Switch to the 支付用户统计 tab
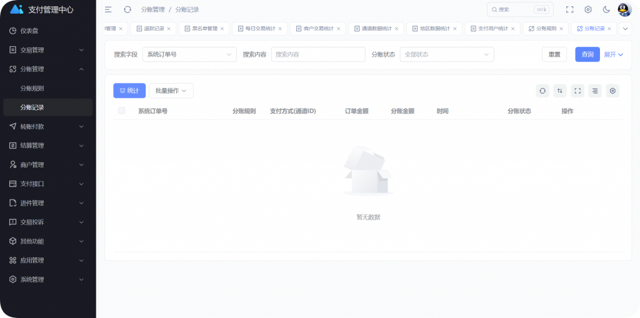The height and width of the screenshot is (318, 640). tap(493, 29)
